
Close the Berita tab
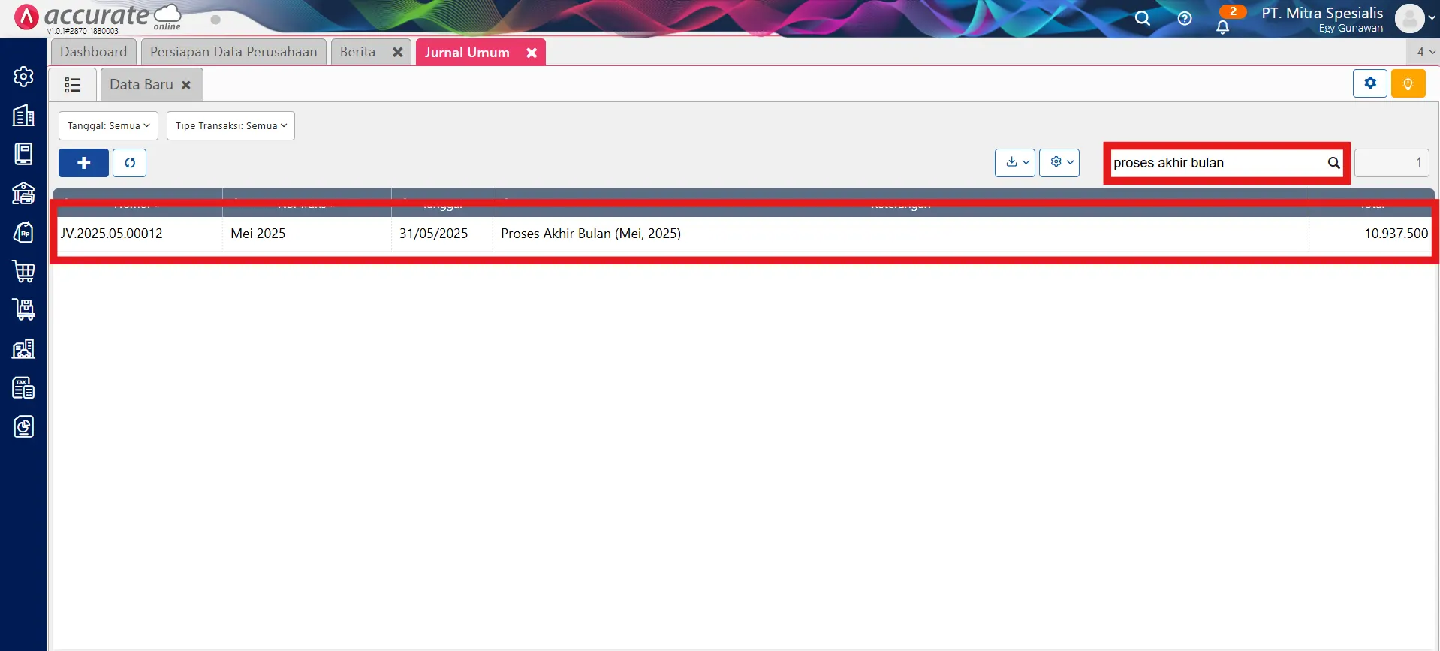[397, 53]
